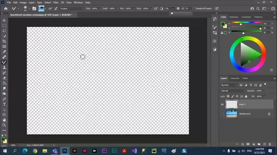Create a new layer icon
The width and height of the screenshot is (277, 155).
[264, 144]
